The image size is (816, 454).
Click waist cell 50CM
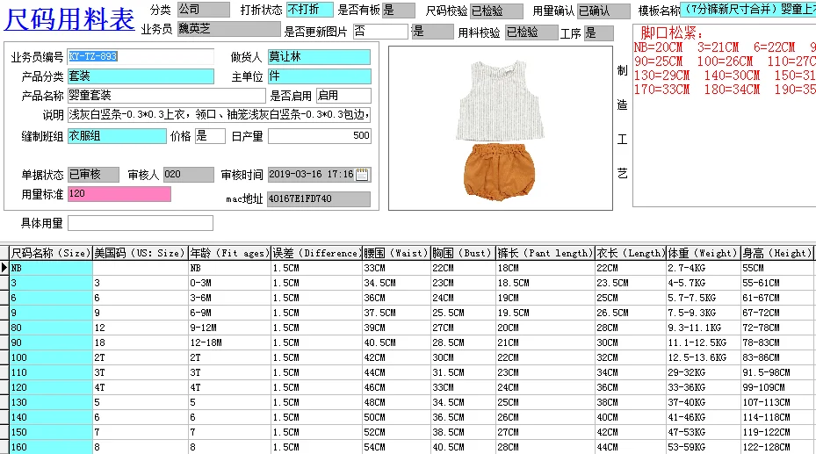pos(396,418)
